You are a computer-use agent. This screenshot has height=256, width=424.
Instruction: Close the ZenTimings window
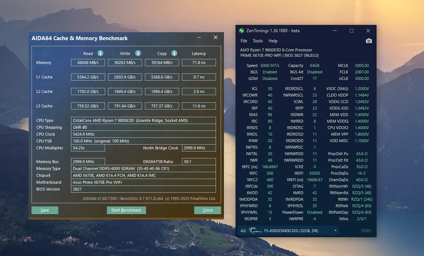coord(368,31)
